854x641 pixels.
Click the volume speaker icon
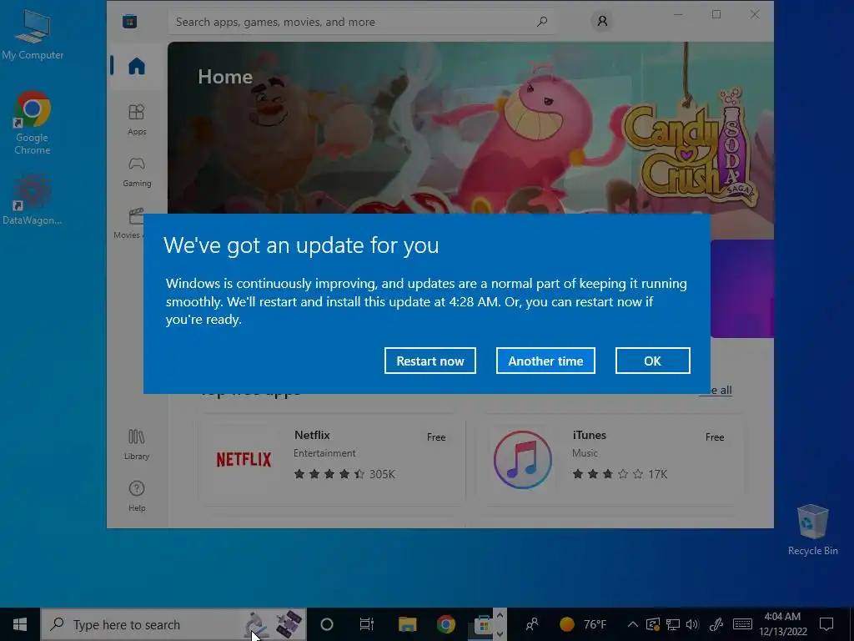[692, 624]
